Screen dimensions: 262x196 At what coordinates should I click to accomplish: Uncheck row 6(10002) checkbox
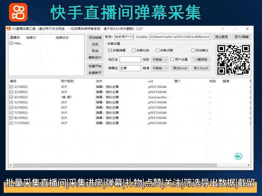11,107
